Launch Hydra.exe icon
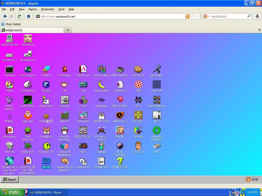This screenshot has width=262, height=196. tap(28, 146)
